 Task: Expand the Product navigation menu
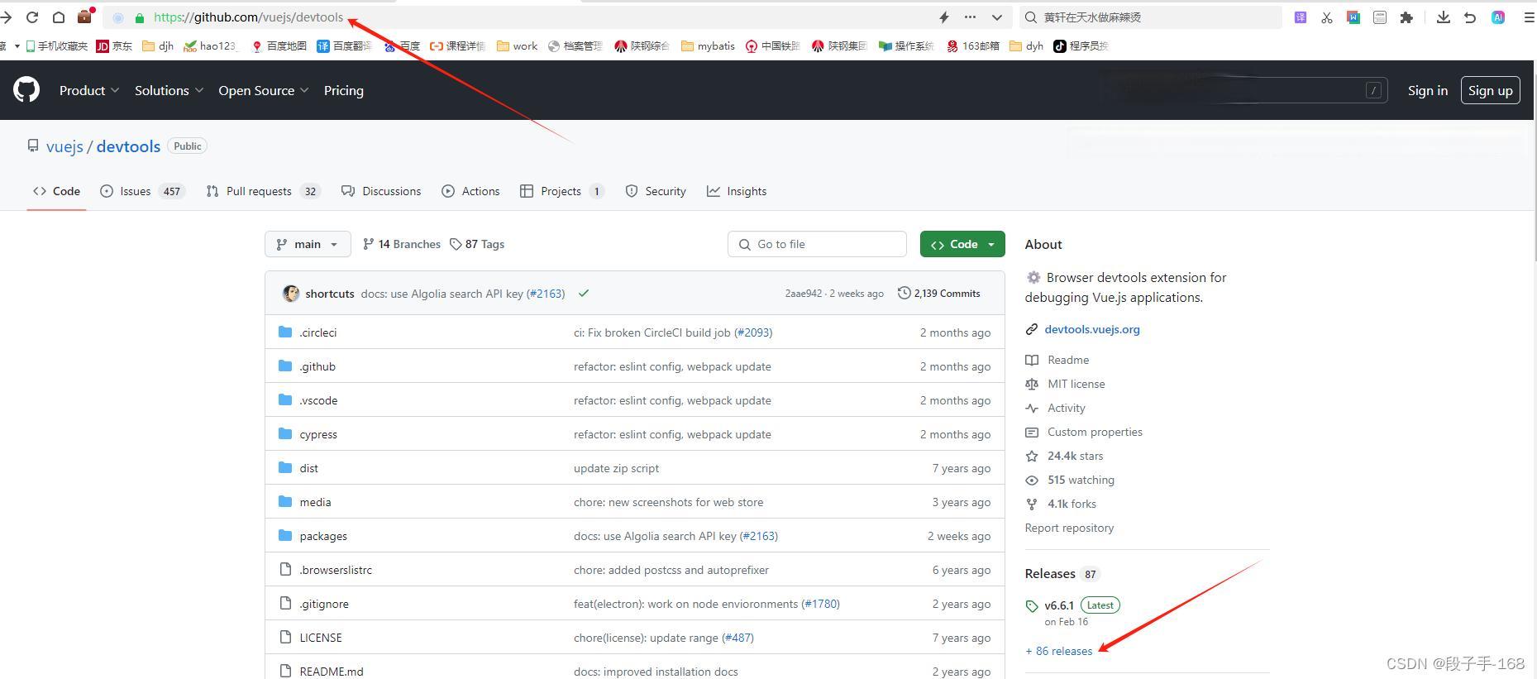(x=89, y=90)
